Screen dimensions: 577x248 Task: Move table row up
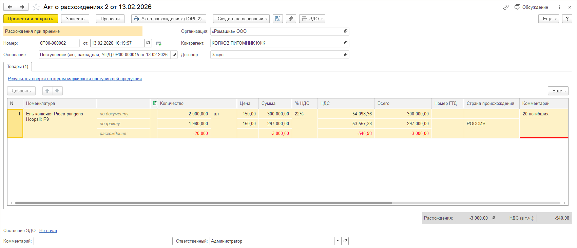(x=47, y=91)
